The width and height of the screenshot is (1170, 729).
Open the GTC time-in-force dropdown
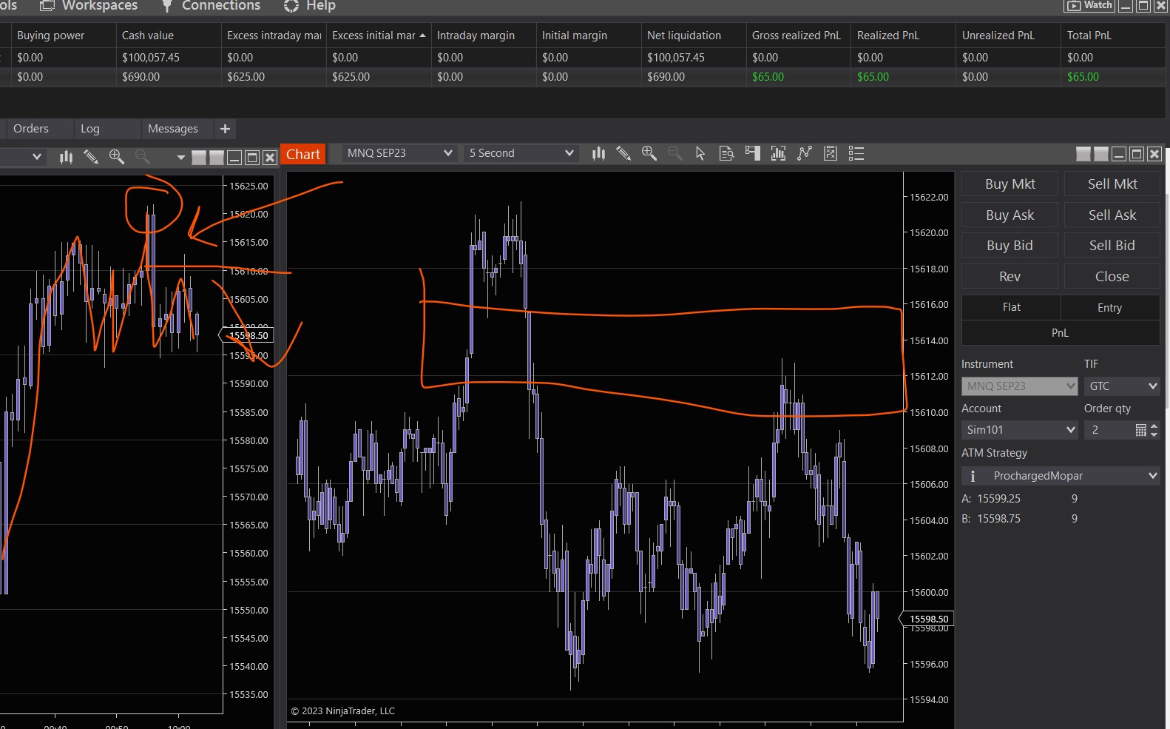coord(1122,386)
